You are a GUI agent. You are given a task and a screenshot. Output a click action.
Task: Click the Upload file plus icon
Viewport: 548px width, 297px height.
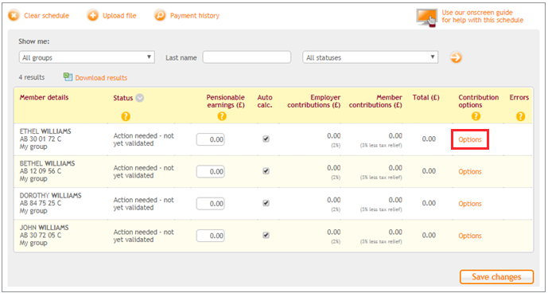point(92,16)
